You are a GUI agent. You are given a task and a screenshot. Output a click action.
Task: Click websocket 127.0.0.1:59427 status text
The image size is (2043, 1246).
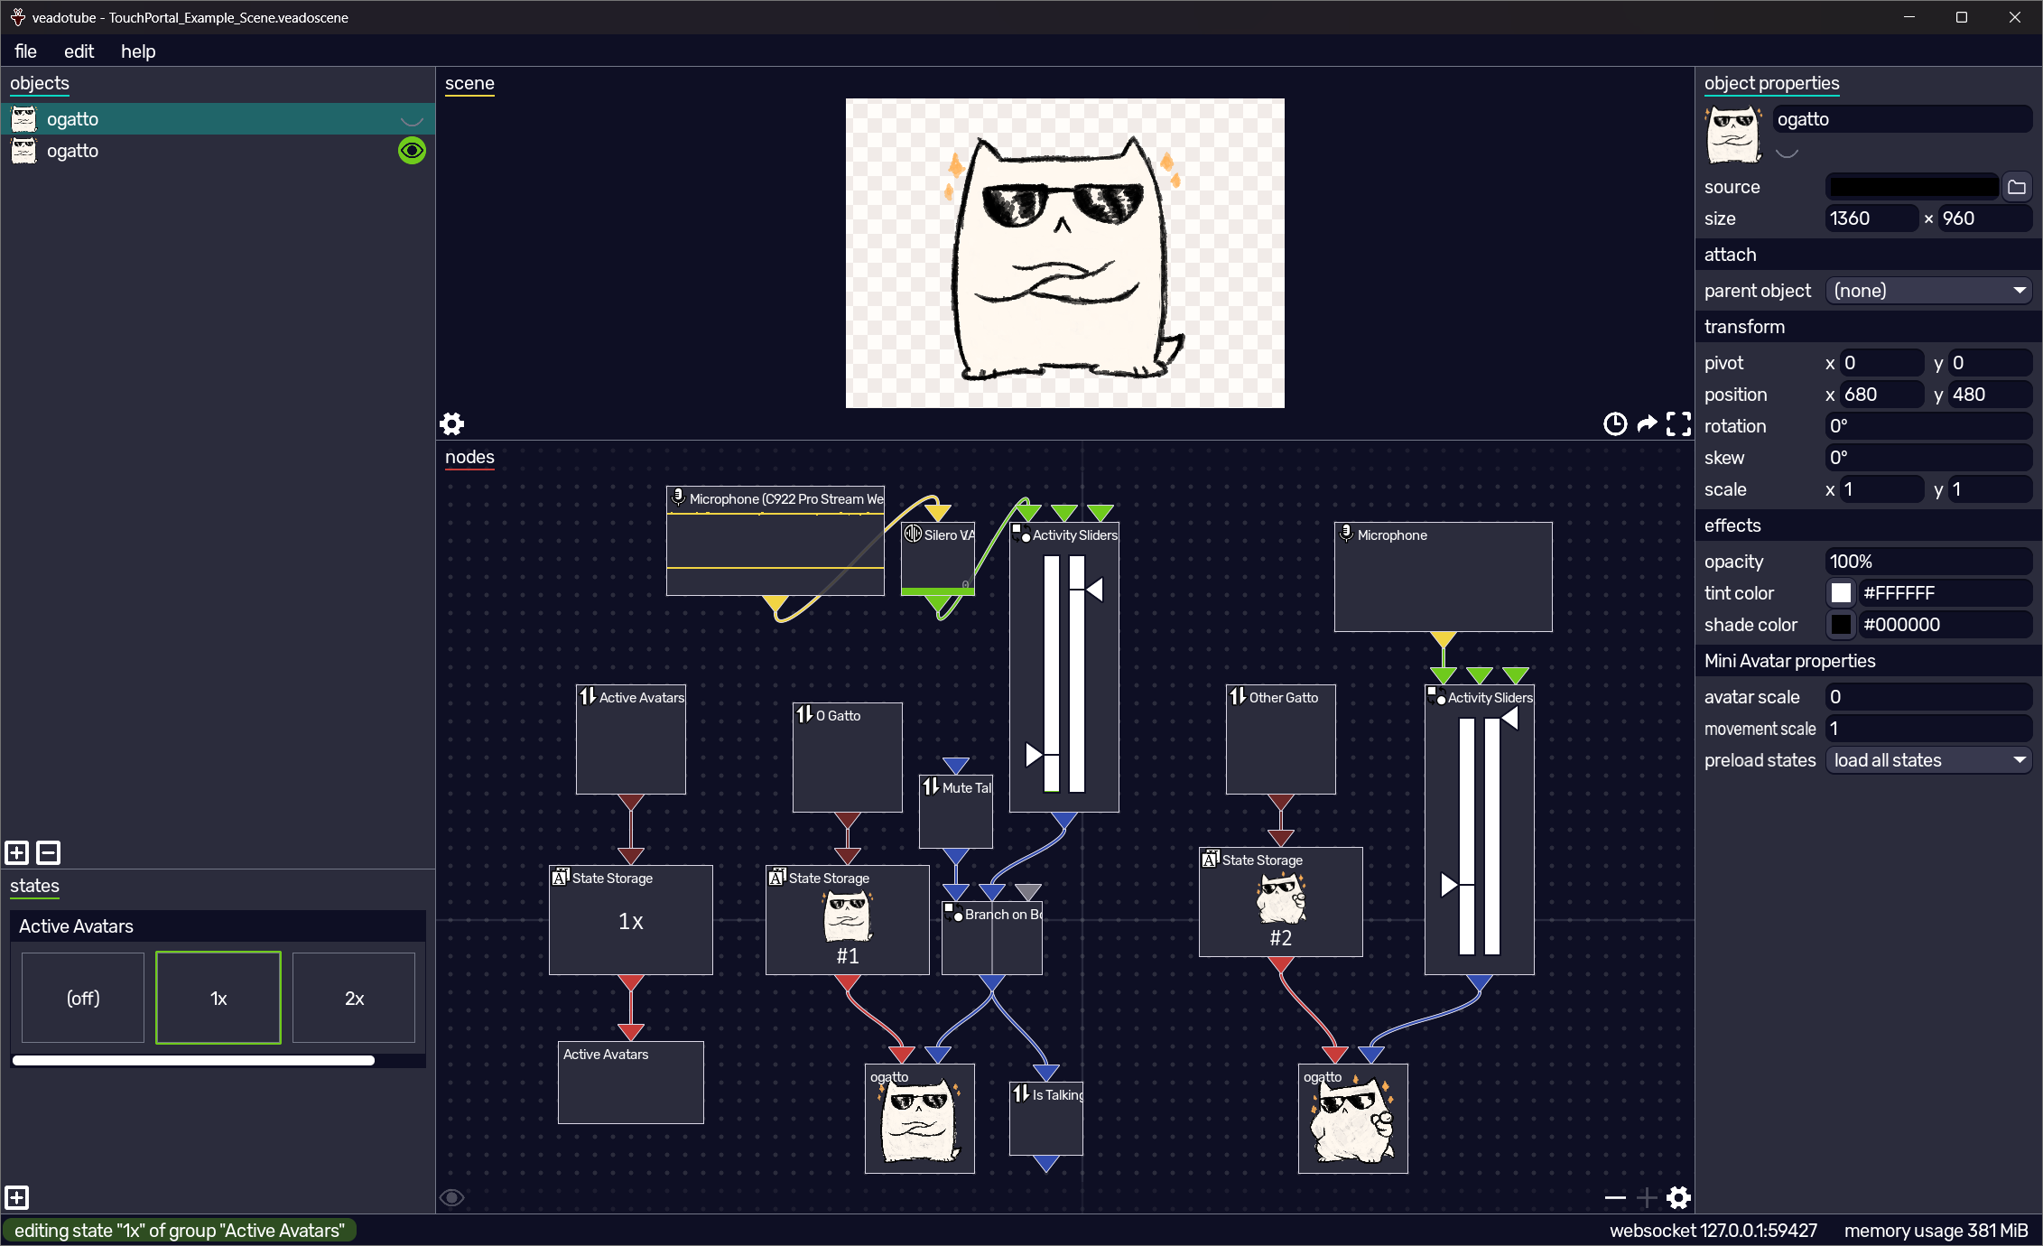point(1713,1231)
